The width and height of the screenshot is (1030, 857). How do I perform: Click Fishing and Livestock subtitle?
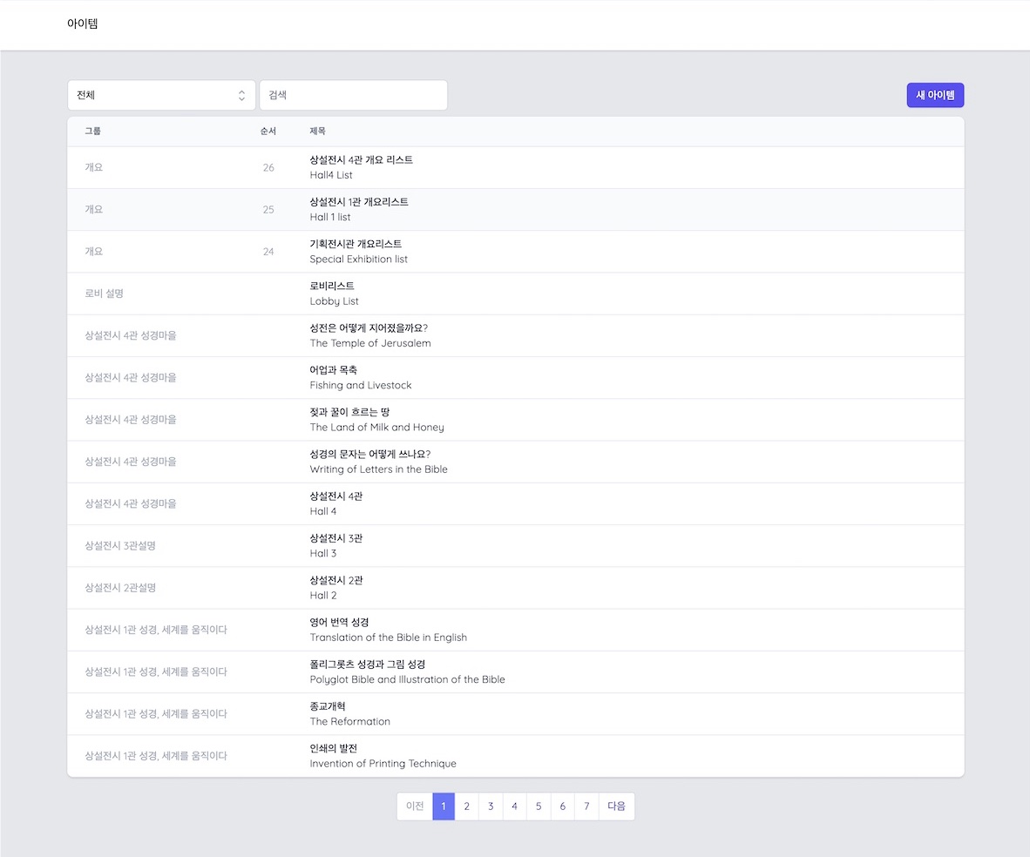click(361, 386)
